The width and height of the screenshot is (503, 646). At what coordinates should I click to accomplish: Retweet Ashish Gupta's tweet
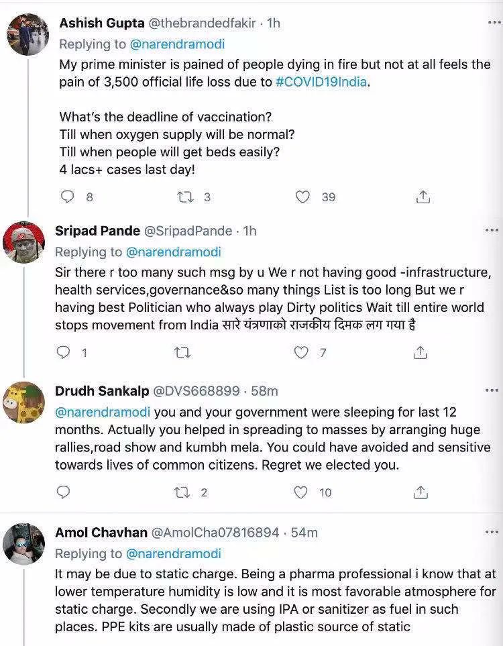185,197
